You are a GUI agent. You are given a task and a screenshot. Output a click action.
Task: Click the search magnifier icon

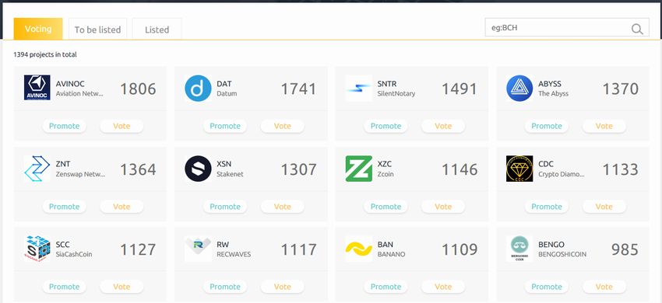[x=637, y=29]
